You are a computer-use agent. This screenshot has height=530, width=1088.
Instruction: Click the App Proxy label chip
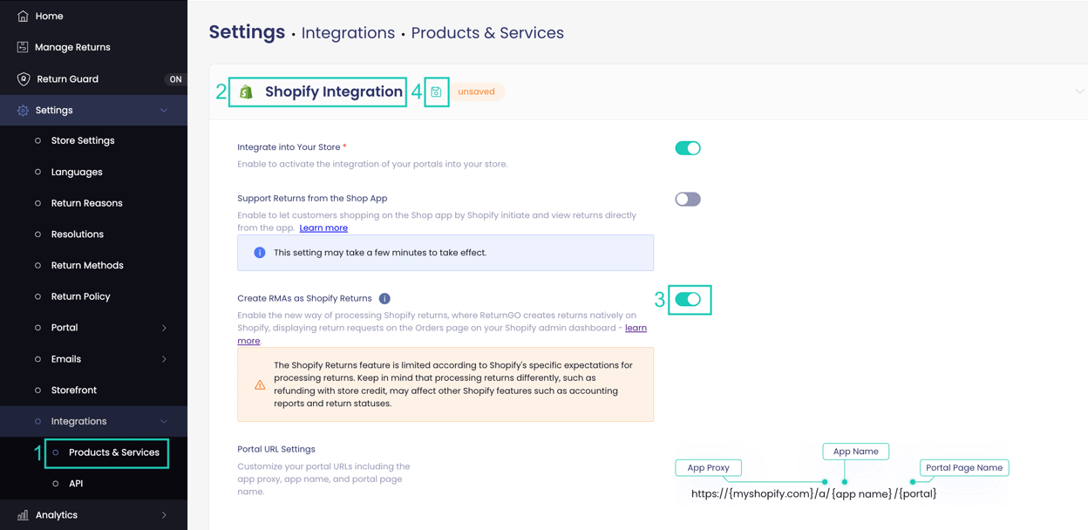click(x=708, y=467)
